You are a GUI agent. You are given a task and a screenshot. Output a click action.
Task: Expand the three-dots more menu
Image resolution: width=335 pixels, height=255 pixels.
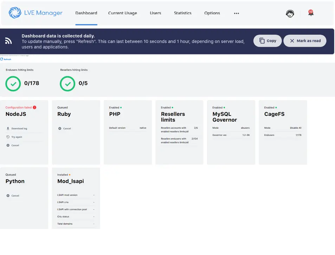point(237,13)
